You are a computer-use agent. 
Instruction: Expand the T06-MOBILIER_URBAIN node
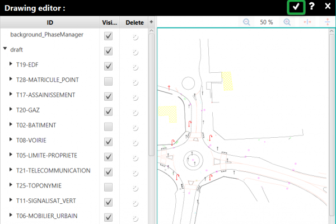click(x=11, y=215)
